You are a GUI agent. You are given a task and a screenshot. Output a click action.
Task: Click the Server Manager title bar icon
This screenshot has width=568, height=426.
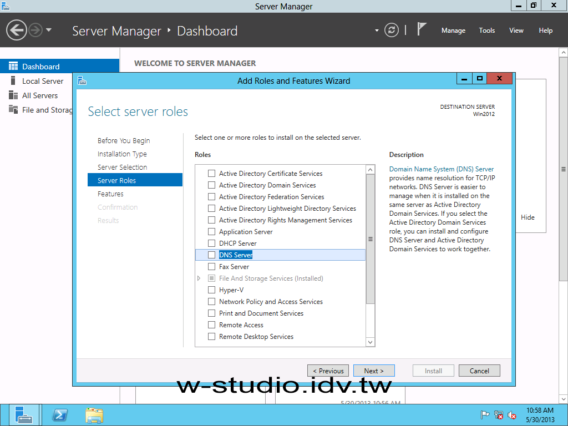(x=6, y=6)
